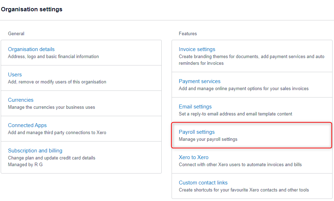Screen dimensions: 334x201
Task: Open Xero to Xero link
Action: pyautogui.click(x=194, y=157)
